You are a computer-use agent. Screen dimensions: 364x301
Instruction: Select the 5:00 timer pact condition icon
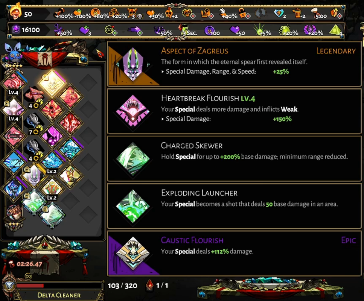[x=319, y=14]
